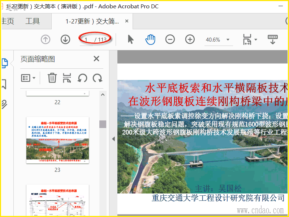Open the attachments paperclip sidebar icon

point(4,104)
